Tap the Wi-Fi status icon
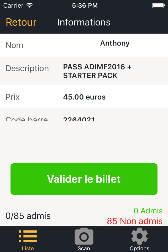Screen dimensions: 168x252 coord(30,5)
